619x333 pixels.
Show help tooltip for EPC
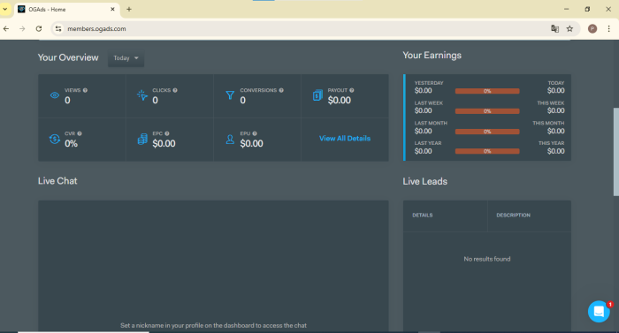167,133
